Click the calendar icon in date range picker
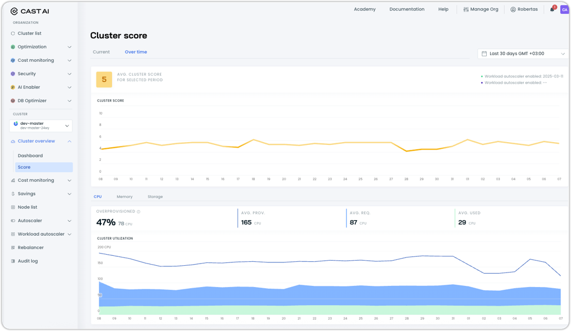The height and width of the screenshot is (331, 571). tap(484, 54)
